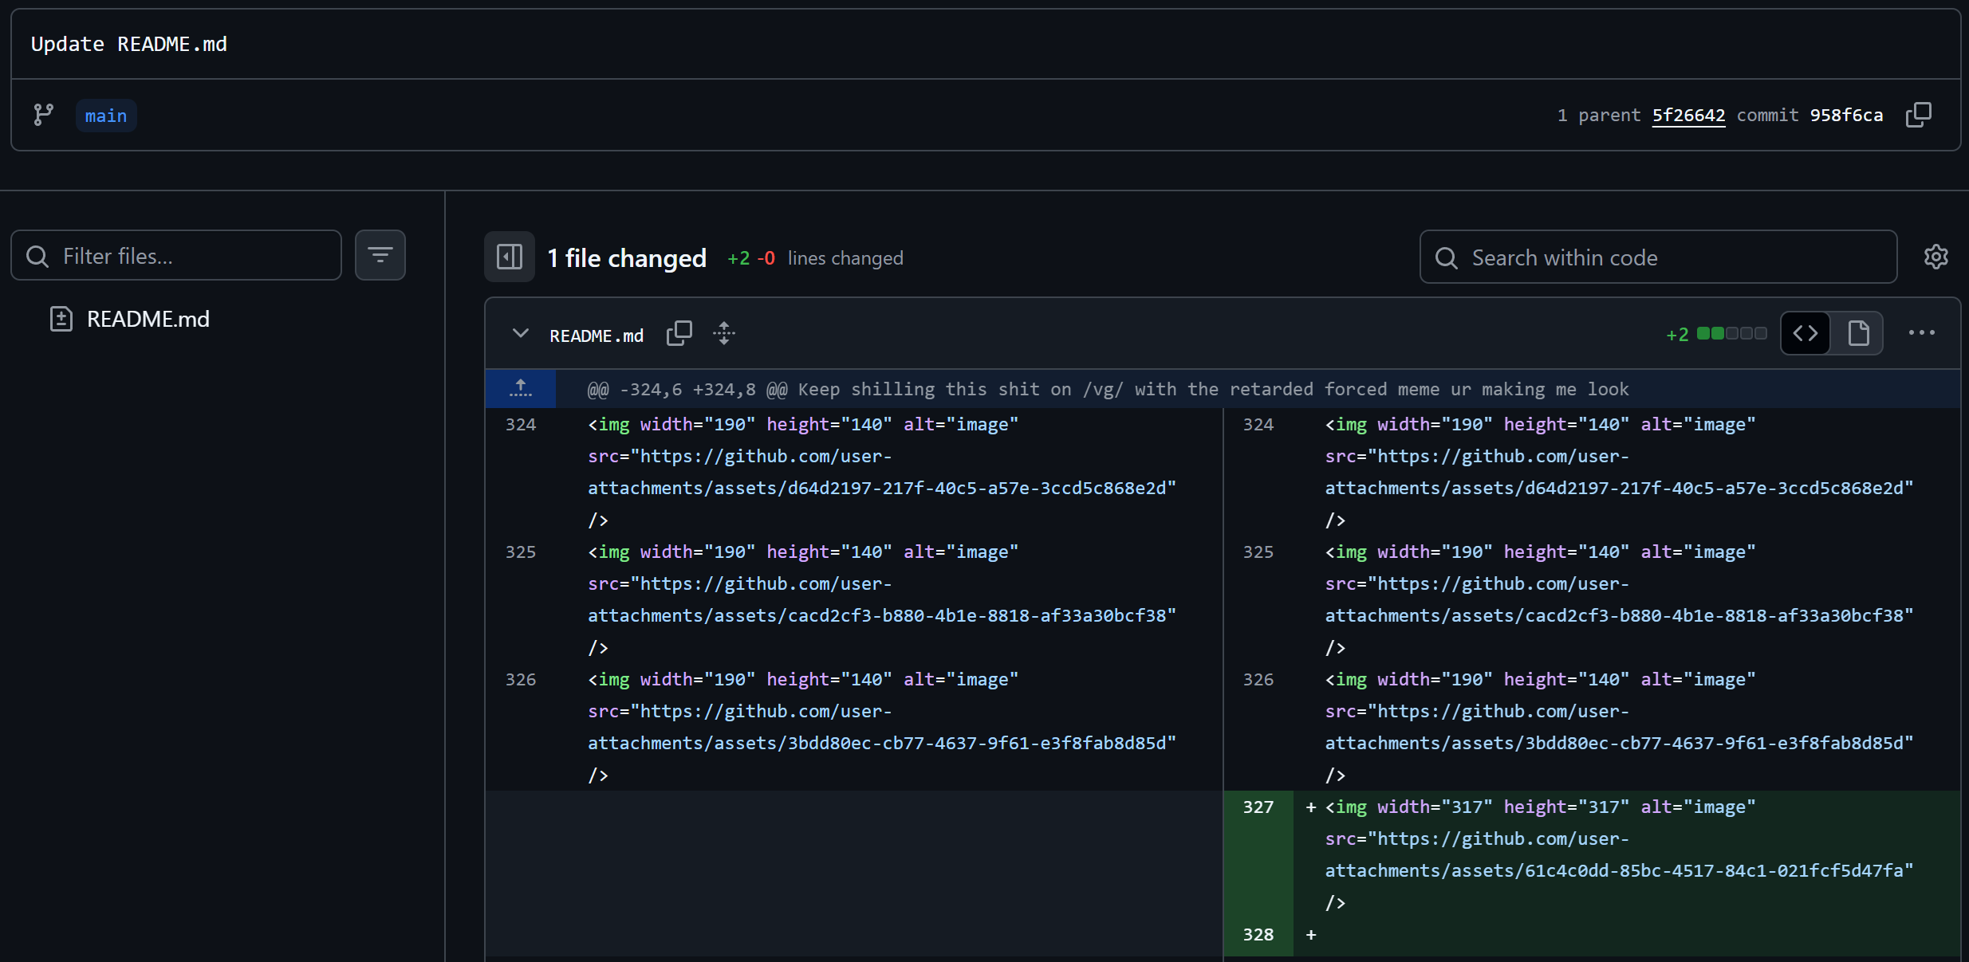1969x962 pixels.
Task: Click the file filter options icon
Action: (x=380, y=255)
